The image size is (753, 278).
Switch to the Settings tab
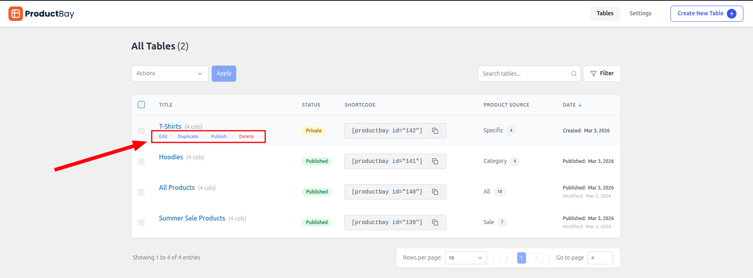click(640, 13)
